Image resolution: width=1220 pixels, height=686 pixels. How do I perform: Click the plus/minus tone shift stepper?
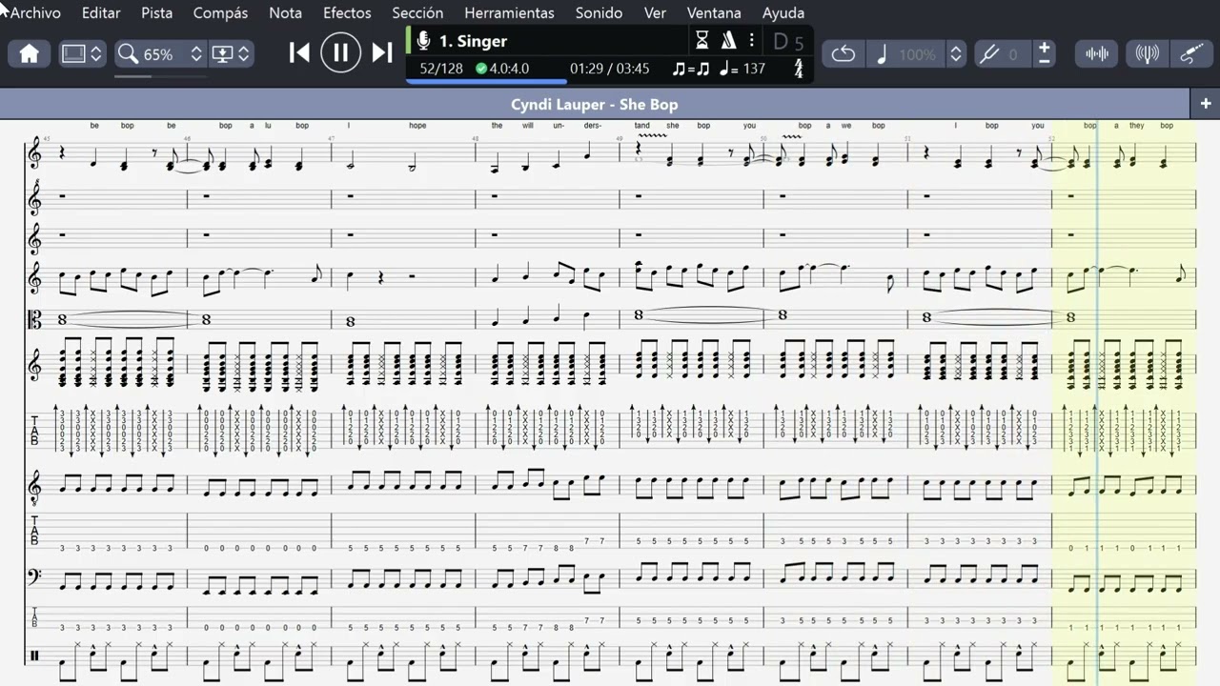(x=1045, y=54)
